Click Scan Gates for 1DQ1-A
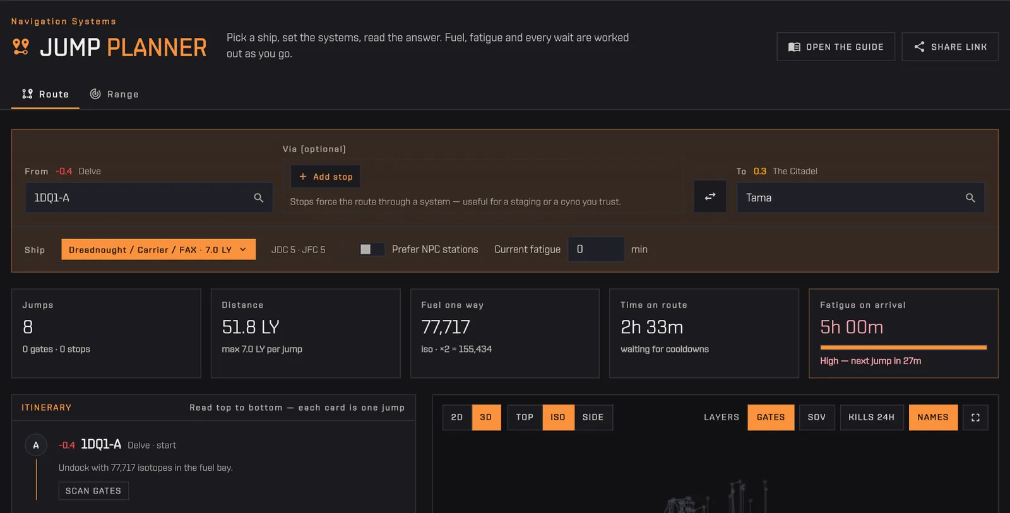1010x513 pixels. tap(93, 491)
